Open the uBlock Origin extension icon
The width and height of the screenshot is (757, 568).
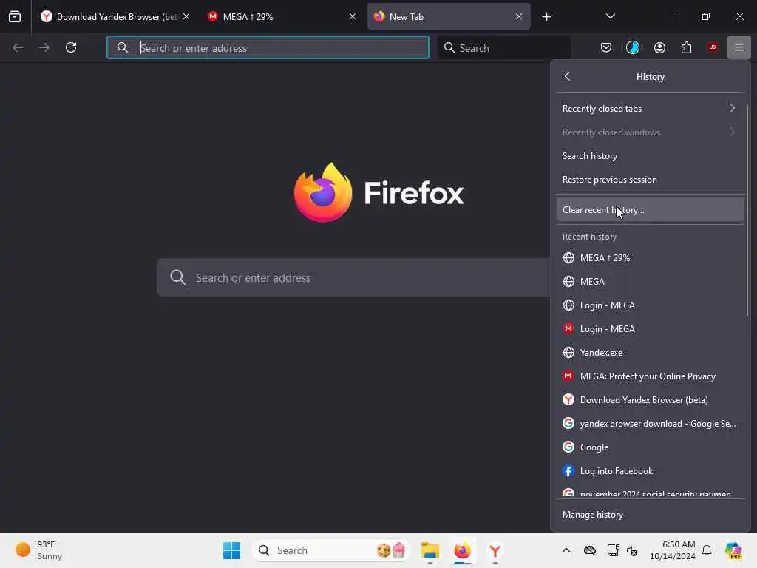point(713,47)
